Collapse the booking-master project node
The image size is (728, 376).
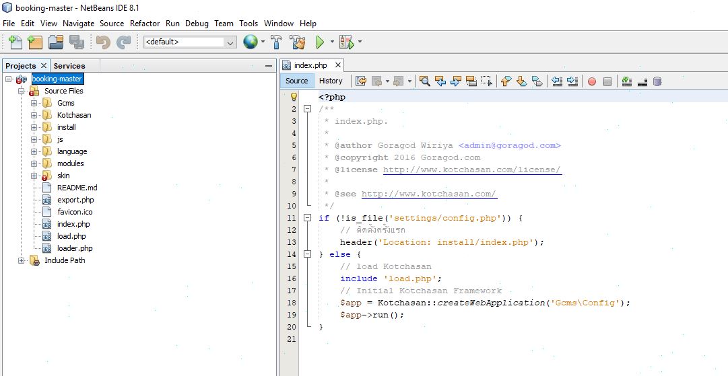[x=8, y=79]
